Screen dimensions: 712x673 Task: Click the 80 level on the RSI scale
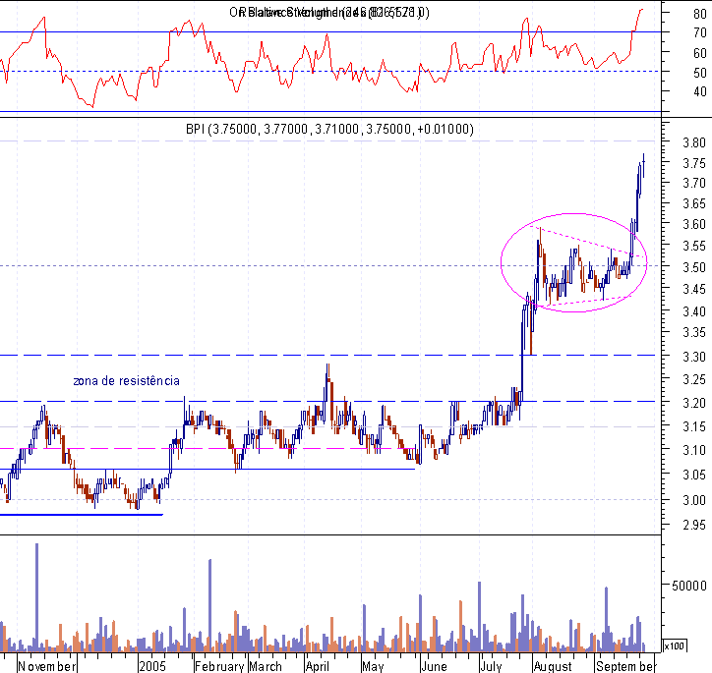pos(700,14)
